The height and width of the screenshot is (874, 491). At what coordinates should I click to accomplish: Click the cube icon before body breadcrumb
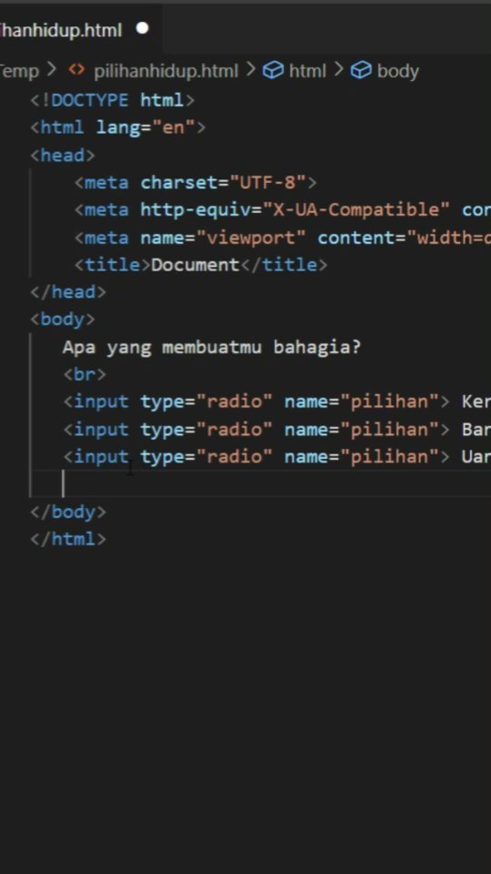click(361, 70)
